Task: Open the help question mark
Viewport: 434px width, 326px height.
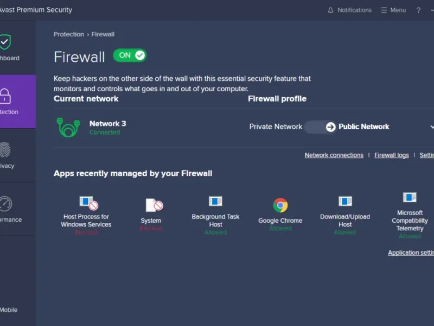Action: pyautogui.click(x=418, y=10)
